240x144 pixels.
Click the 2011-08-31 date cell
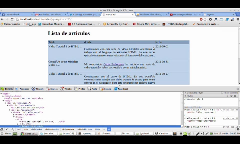click(162, 62)
